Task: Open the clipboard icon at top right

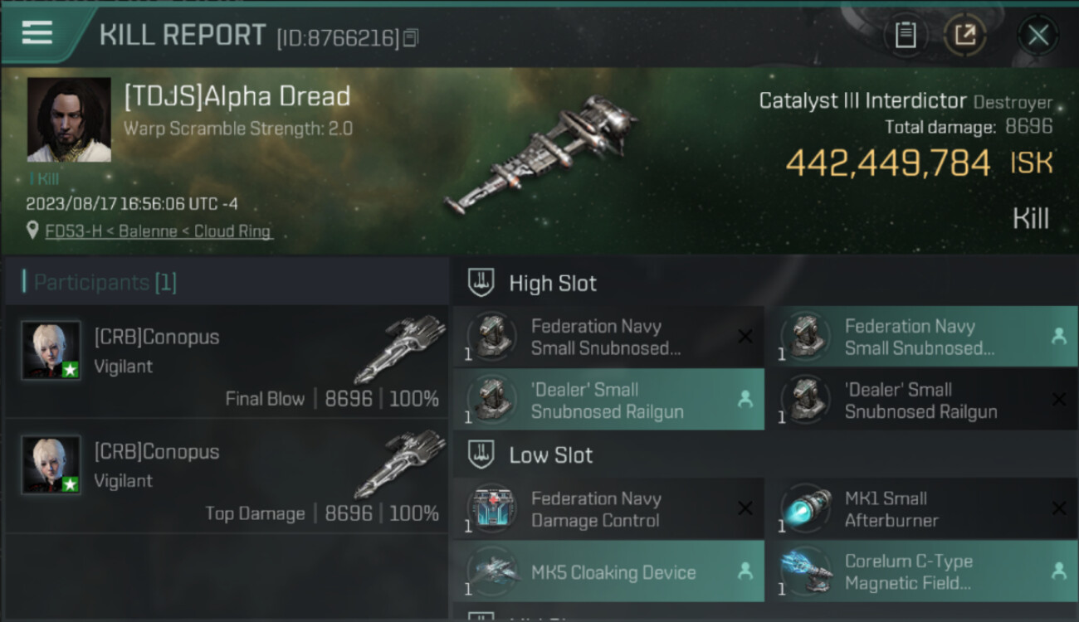Action: (906, 35)
